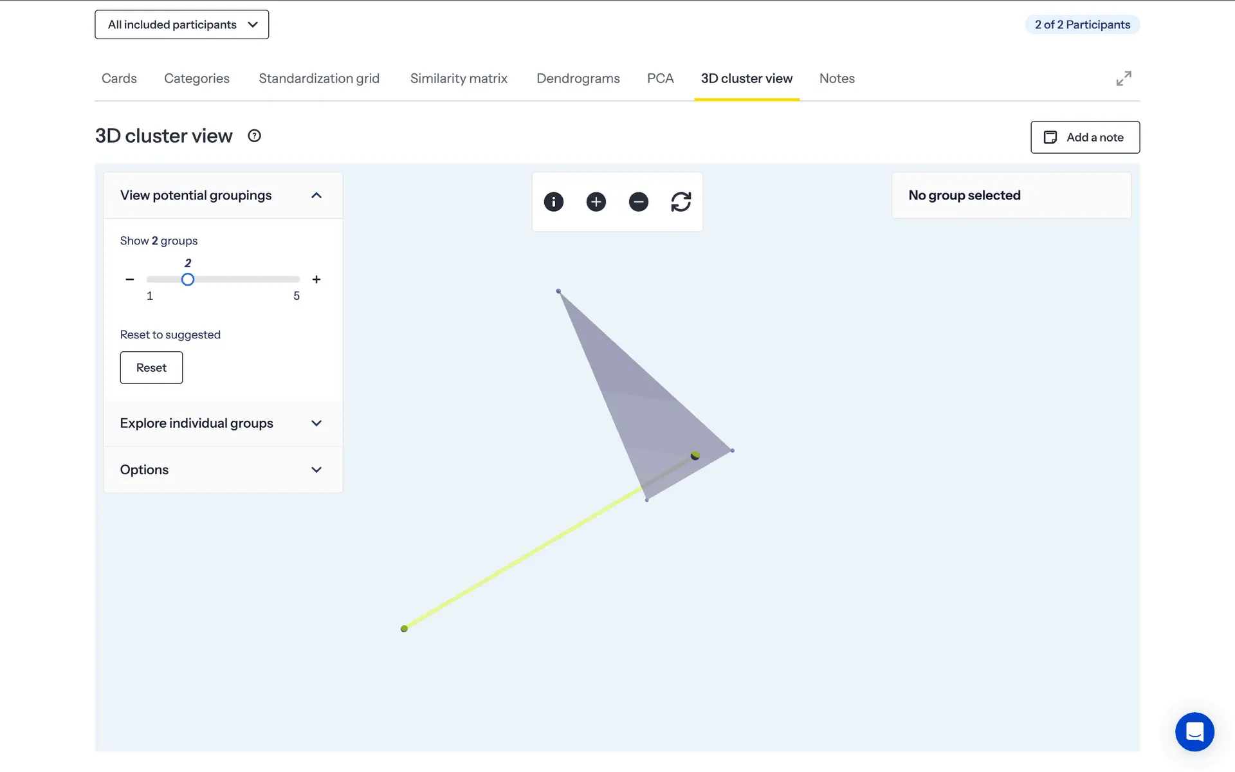Open the chat support bubble

coord(1194,731)
